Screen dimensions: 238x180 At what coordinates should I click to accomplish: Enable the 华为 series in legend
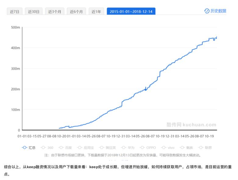click(128, 147)
